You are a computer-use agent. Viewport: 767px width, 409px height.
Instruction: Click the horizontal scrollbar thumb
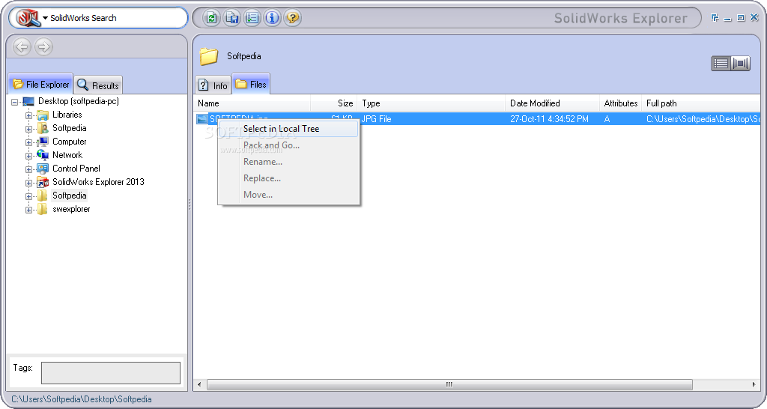click(x=449, y=384)
